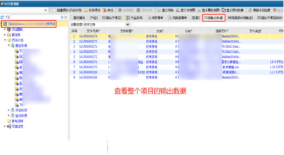This screenshot has height=155, width=284.
Task: Open the 对象类型 dropdown arrow
Action: click(127, 25)
